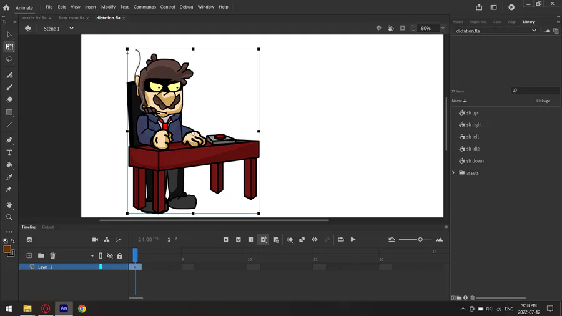The width and height of the screenshot is (562, 316).
Task: Select the Classic Brush tool
Action: 9,87
